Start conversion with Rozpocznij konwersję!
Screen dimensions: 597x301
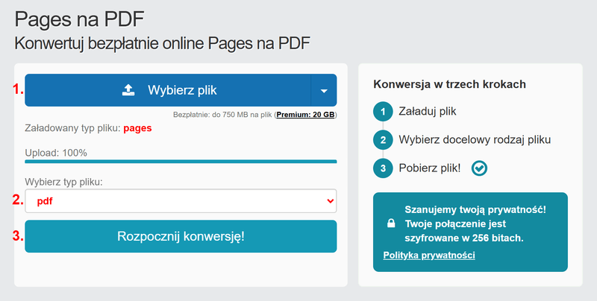181,236
